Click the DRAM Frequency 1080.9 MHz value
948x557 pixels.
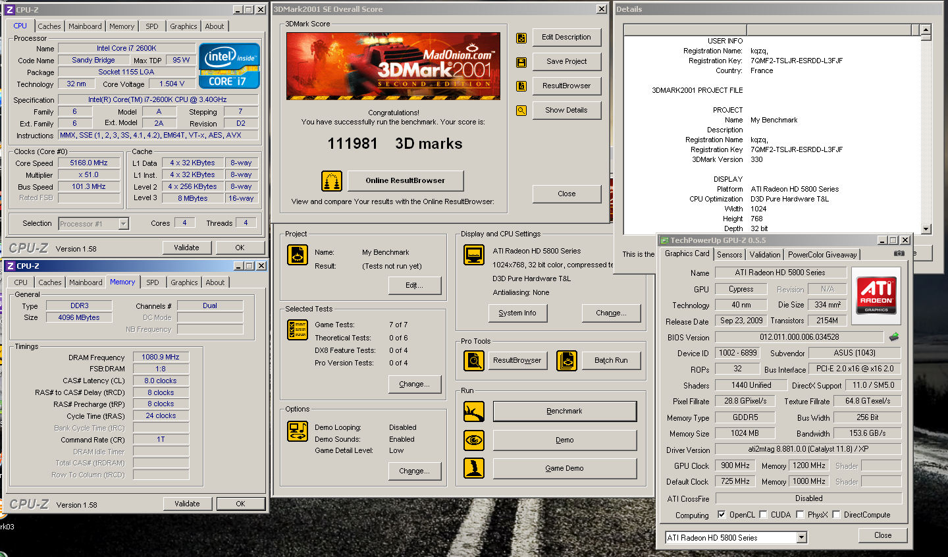[161, 357]
